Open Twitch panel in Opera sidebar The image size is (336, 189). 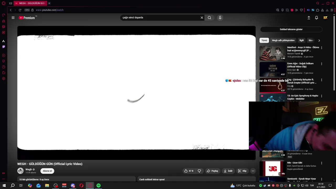coord(3,47)
